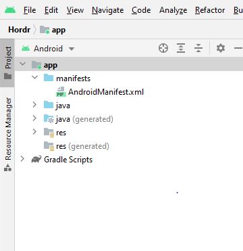Select the res folder row

129,133
